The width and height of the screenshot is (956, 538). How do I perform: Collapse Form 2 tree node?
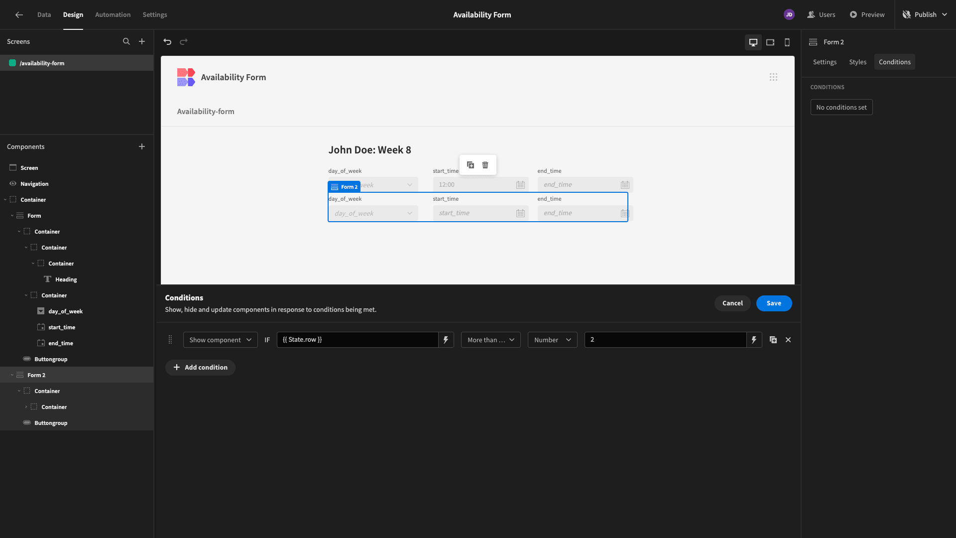click(x=12, y=375)
